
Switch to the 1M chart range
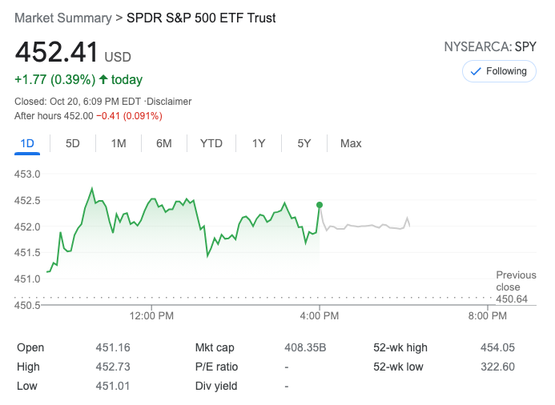click(x=119, y=143)
